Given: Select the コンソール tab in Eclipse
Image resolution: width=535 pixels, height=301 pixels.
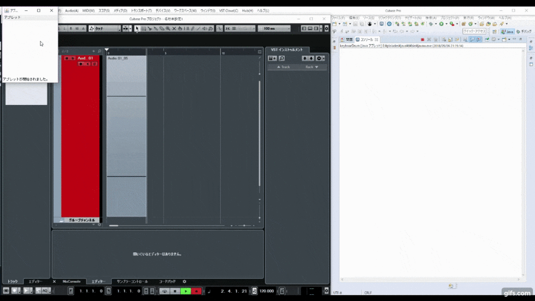Looking at the screenshot, I should coord(366,40).
